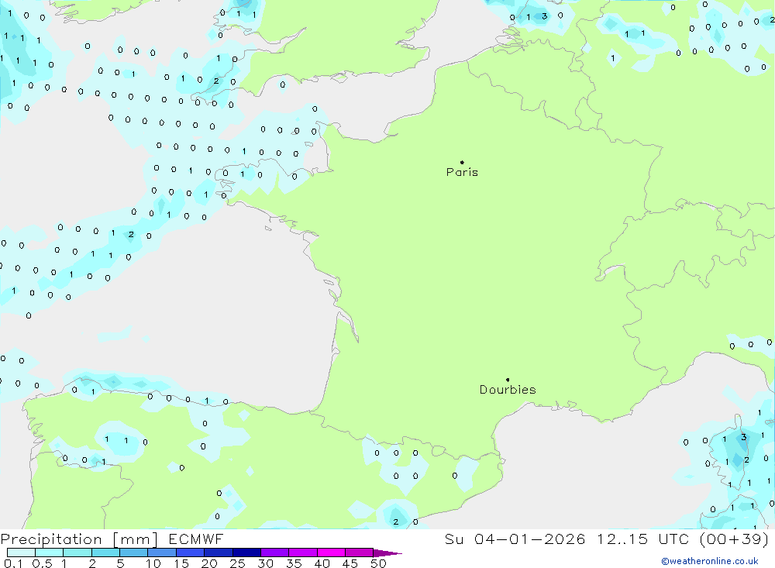Pick the cyan 1–2 mm legend swatch
The width and height of the screenshot is (775, 568).
point(77,553)
